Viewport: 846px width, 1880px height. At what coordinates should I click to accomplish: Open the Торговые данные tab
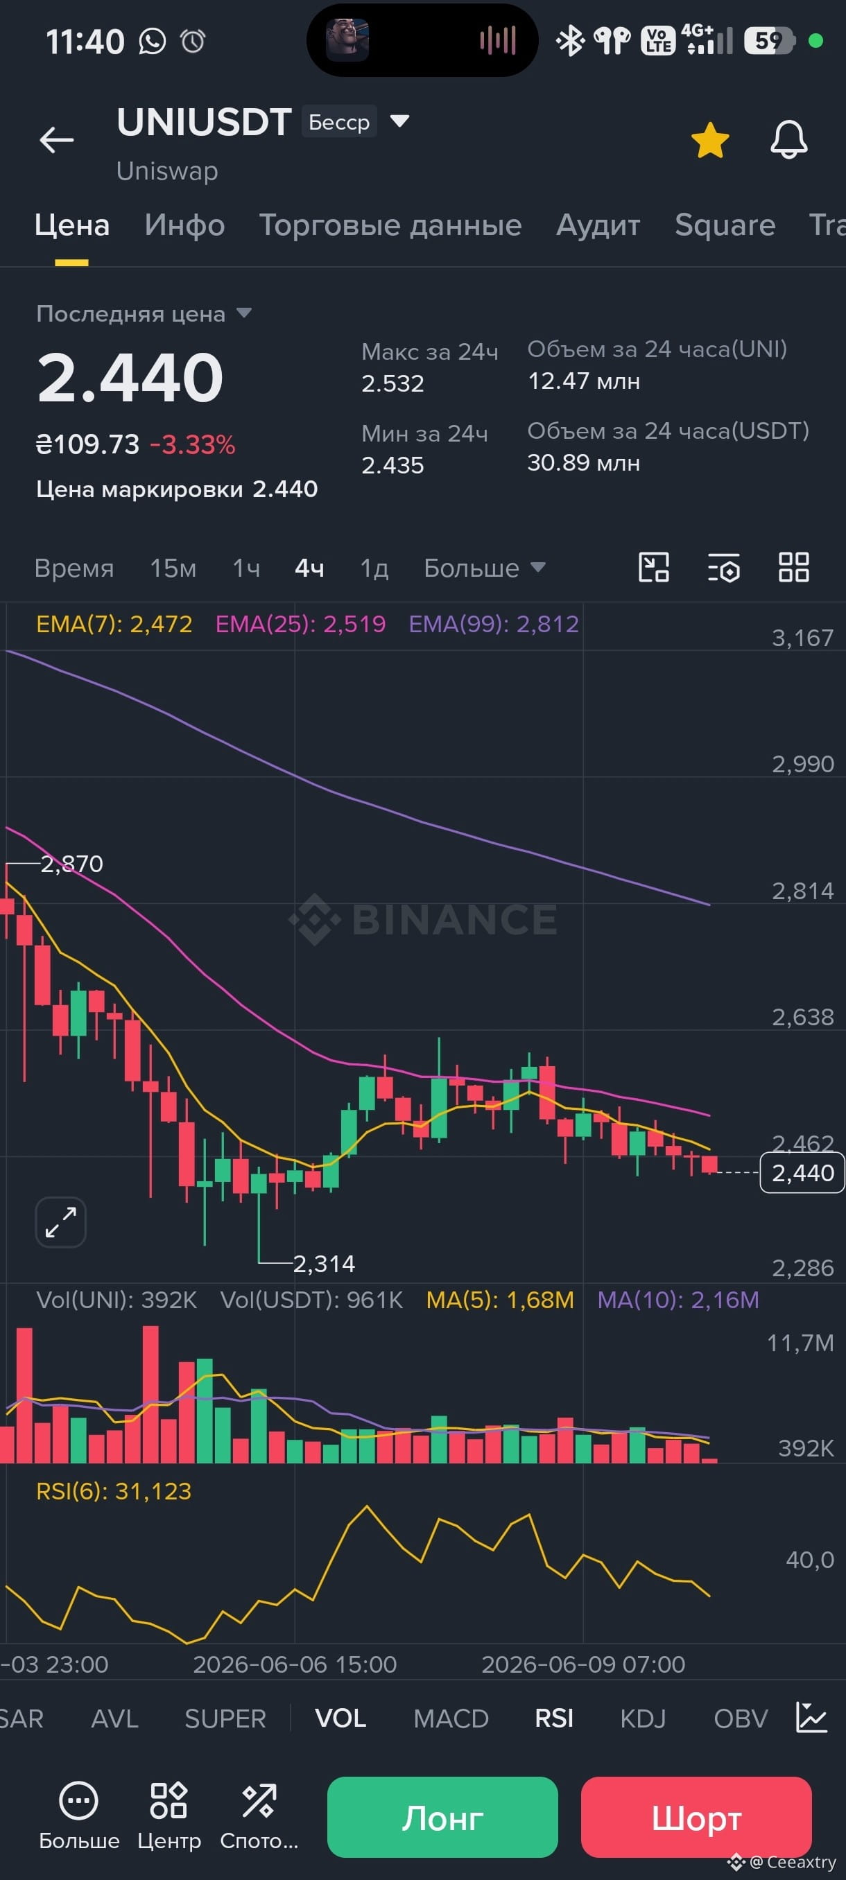click(x=390, y=225)
